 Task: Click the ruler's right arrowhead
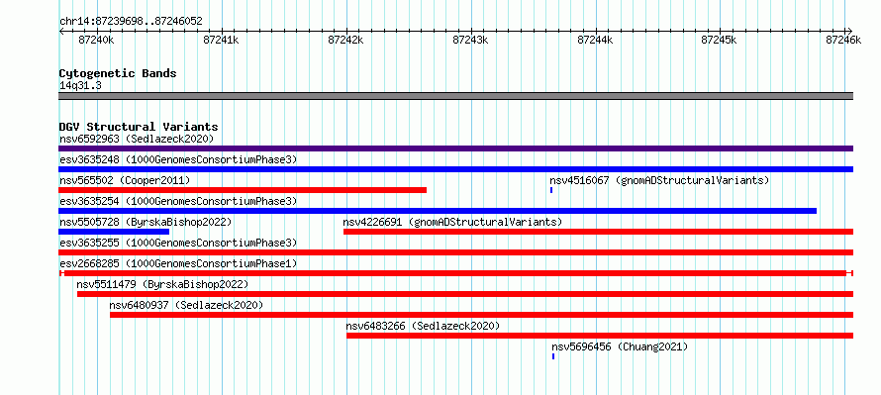[x=850, y=31]
